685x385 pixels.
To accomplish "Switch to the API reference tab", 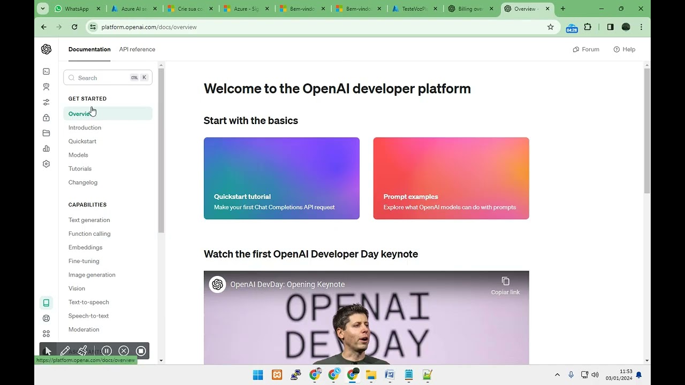I will [137, 49].
